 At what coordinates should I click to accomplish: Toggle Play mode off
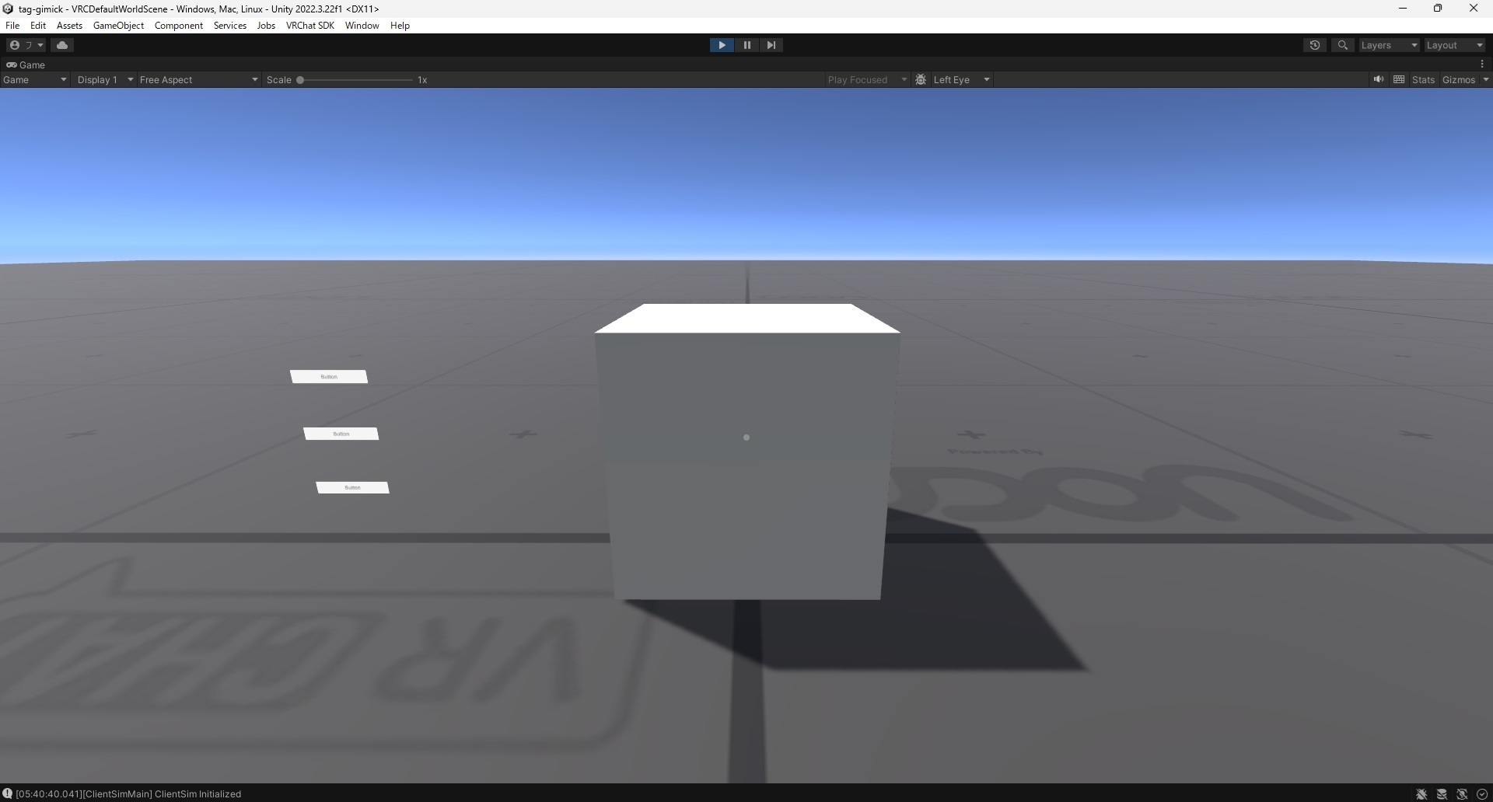[x=722, y=45]
